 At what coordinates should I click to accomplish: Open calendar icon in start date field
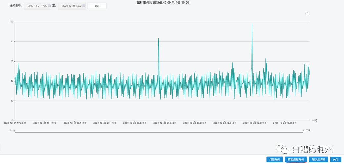[49, 6]
